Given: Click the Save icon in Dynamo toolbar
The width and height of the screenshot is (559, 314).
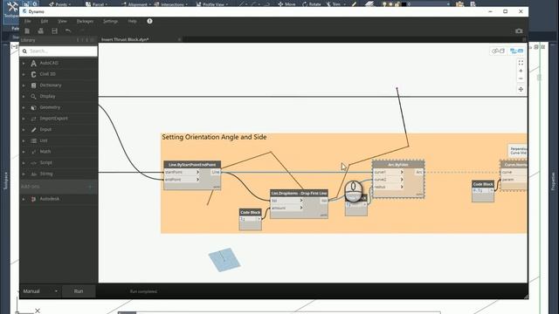Looking at the screenshot, I should coord(54,31).
